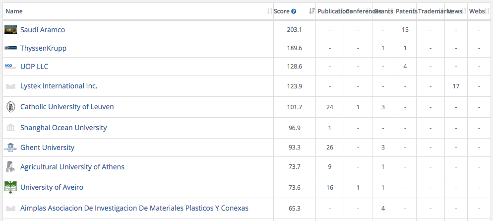This screenshot has width=493, height=221.
Task: Open University of Aveiro link
Action: tap(52, 187)
